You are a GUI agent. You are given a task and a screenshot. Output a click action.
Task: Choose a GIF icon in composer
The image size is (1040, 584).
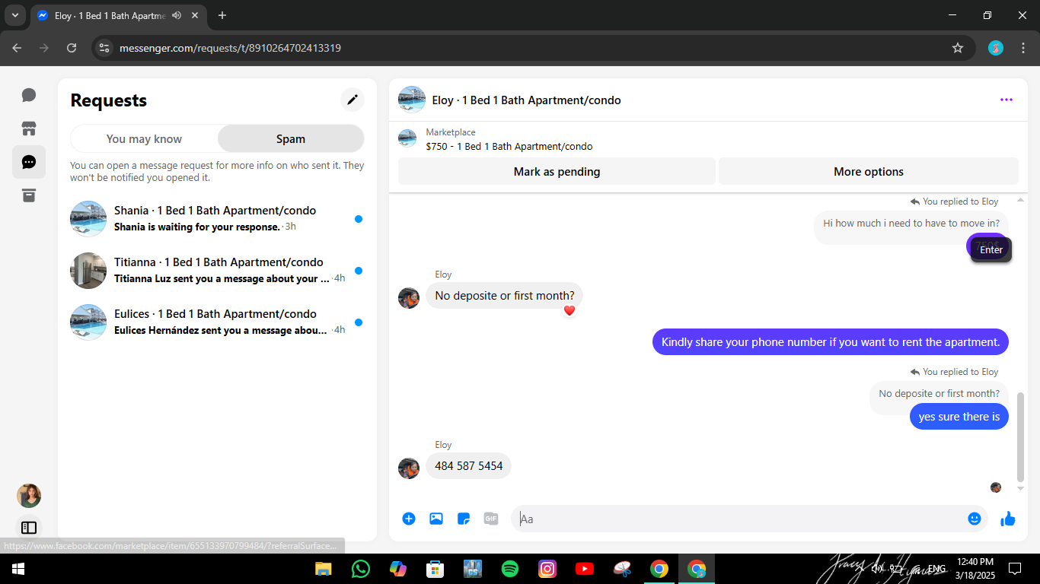[x=491, y=519]
